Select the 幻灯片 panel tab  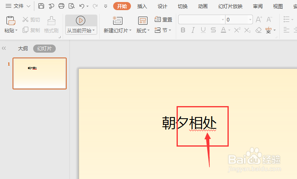point(44,49)
